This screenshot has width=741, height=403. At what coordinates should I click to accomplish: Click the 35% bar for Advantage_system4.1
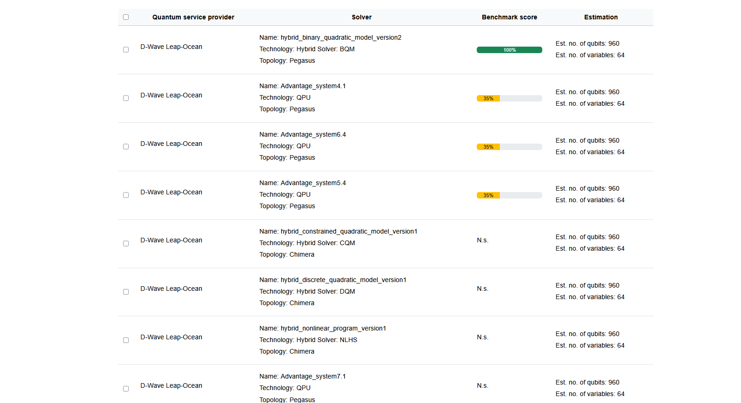point(509,98)
